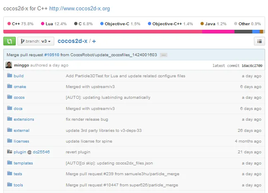Click minggo's avatar image
This screenshot has width=268, height=193.
click(9, 65)
